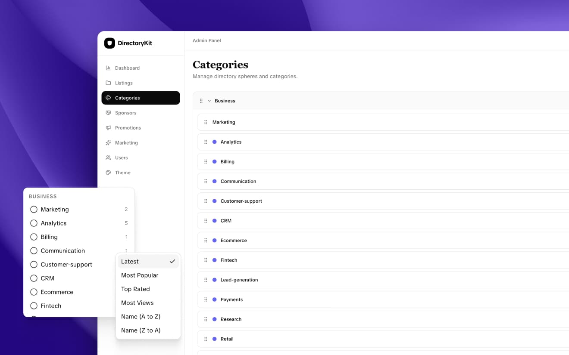Choose the Analytics filter radio button
The height and width of the screenshot is (355, 569).
pyautogui.click(x=34, y=223)
